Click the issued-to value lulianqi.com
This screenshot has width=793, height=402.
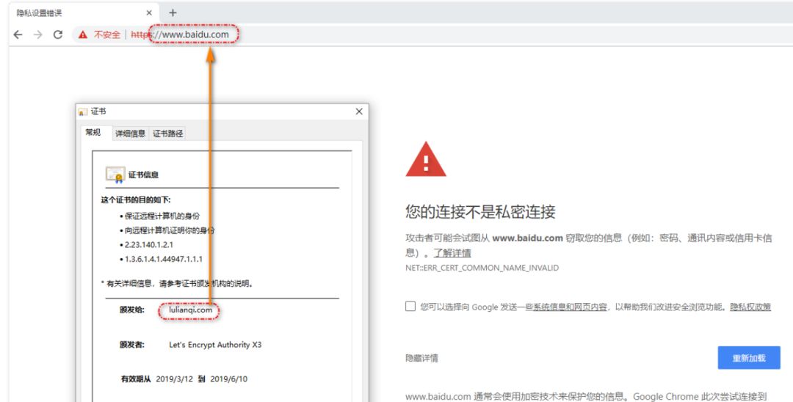click(x=191, y=310)
